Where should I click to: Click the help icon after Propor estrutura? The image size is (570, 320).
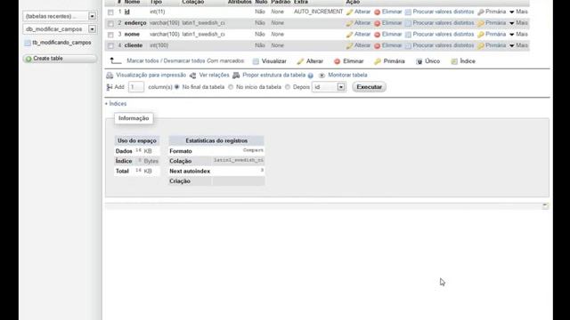click(x=311, y=76)
